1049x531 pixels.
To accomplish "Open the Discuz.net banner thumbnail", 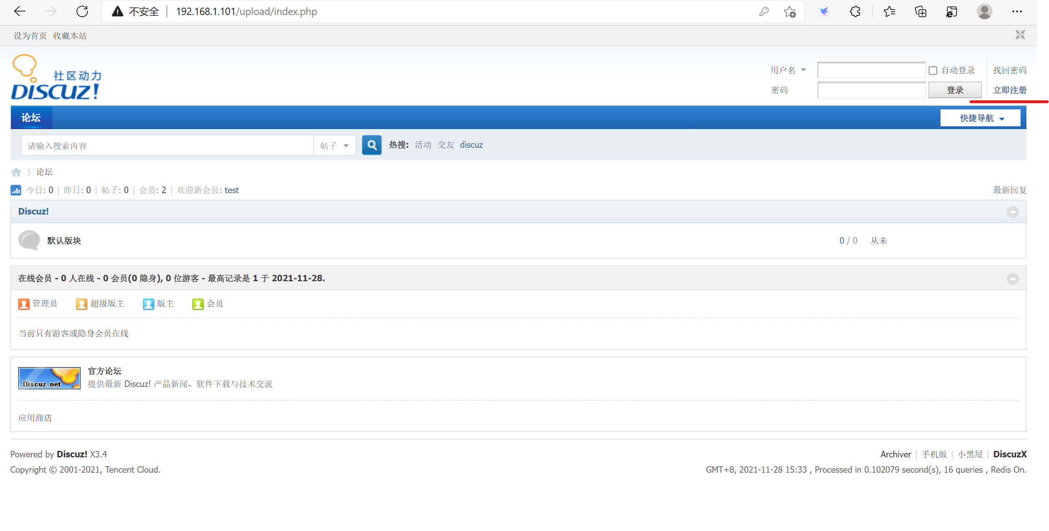I will point(49,378).
